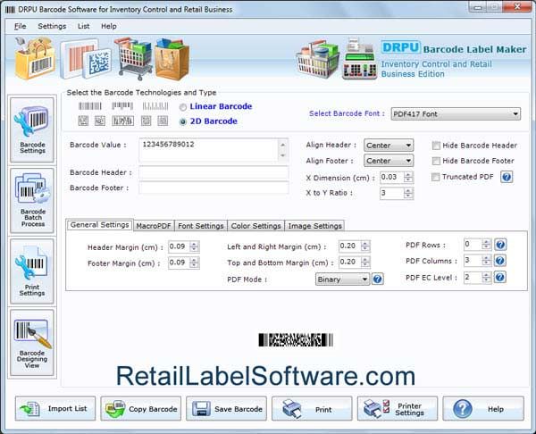Click the generated PDF417 barcode preview
Screen dimensions: 536x434
tap(296, 340)
